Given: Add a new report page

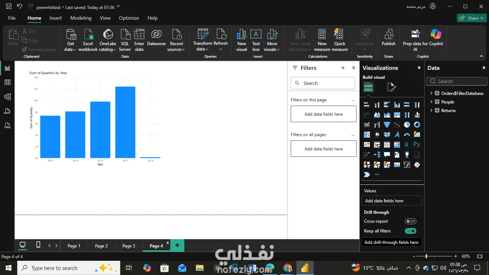Looking at the screenshot, I should pyautogui.click(x=177, y=245).
